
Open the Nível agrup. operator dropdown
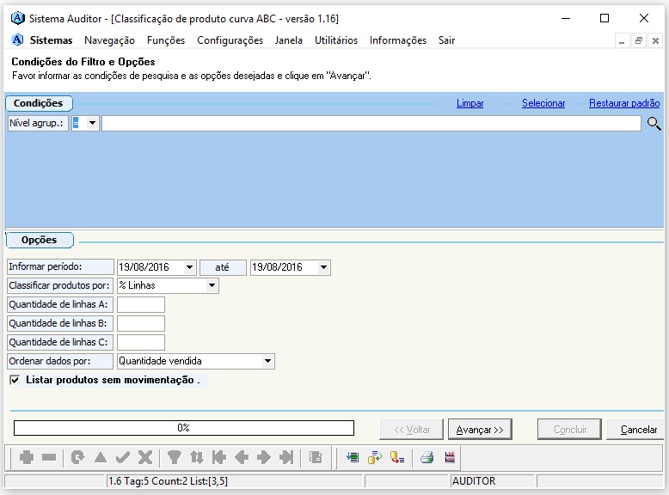pos(92,123)
